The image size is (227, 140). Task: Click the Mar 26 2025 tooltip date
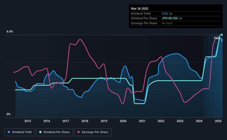click(140, 9)
